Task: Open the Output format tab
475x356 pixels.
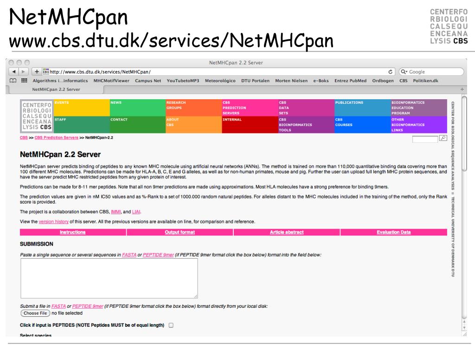Action: click(x=180, y=232)
